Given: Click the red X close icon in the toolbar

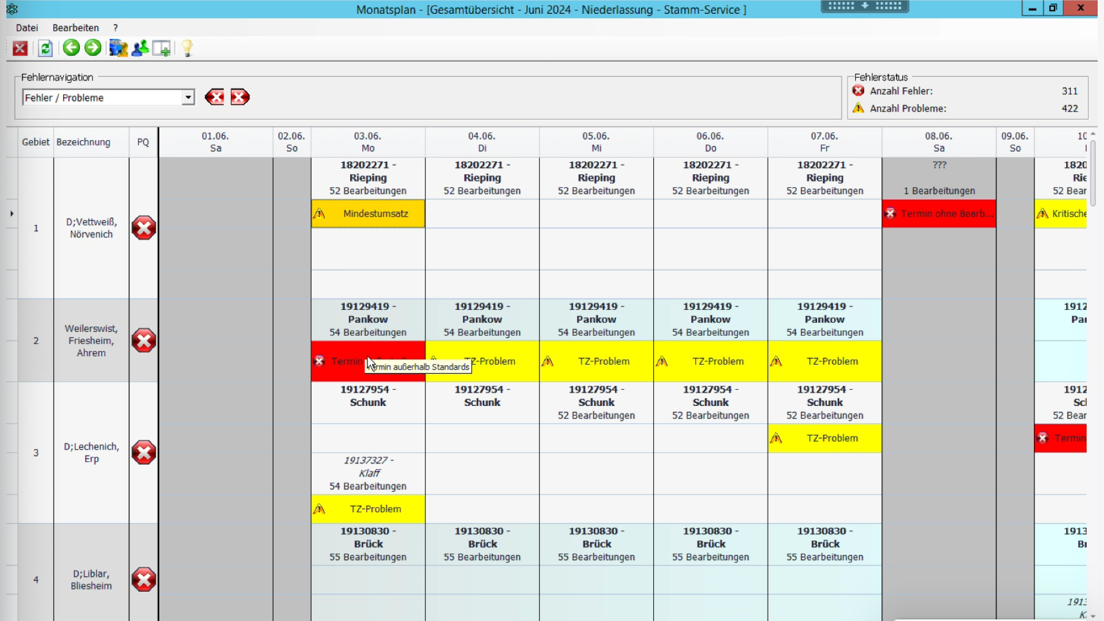Looking at the screenshot, I should point(20,48).
